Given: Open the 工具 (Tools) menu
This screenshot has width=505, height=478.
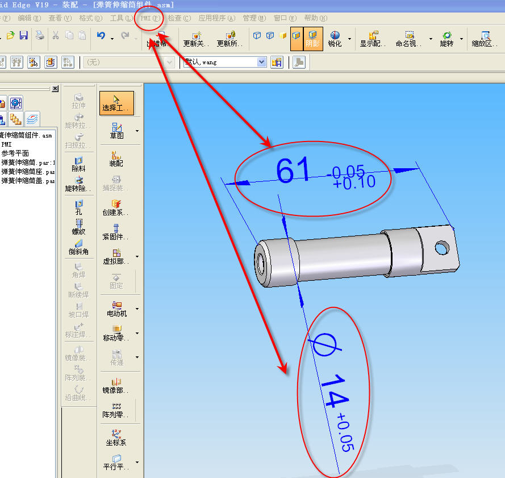Looking at the screenshot, I should (x=121, y=18).
